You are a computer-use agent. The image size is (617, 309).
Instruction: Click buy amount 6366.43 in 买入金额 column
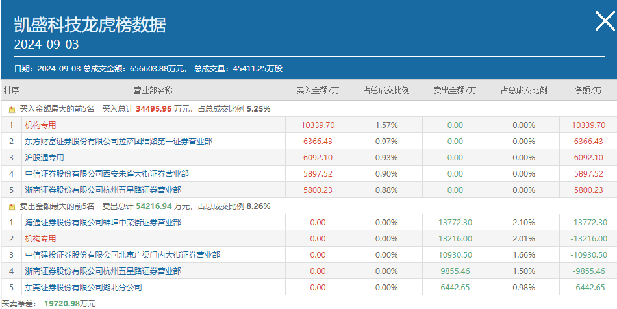click(x=318, y=141)
